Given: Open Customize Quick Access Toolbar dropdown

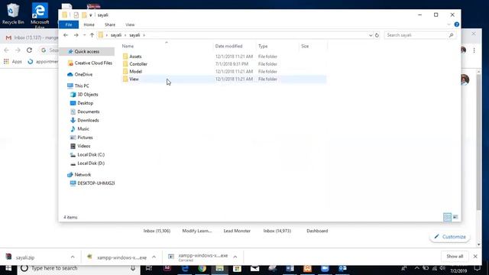Looking at the screenshot, I should [x=91, y=15].
